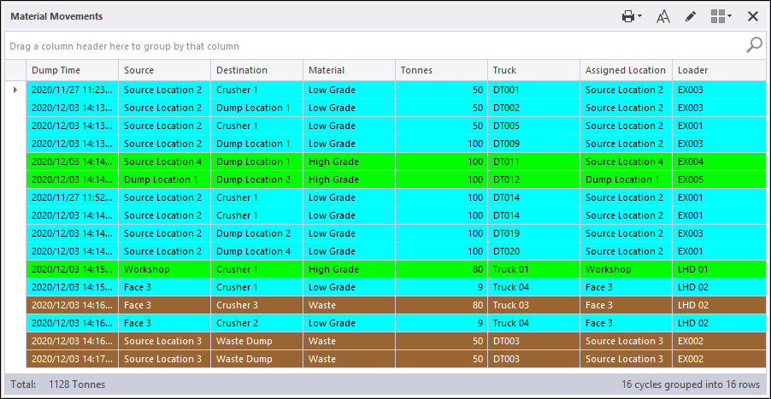Click the Truck 01 cell

tap(533, 269)
